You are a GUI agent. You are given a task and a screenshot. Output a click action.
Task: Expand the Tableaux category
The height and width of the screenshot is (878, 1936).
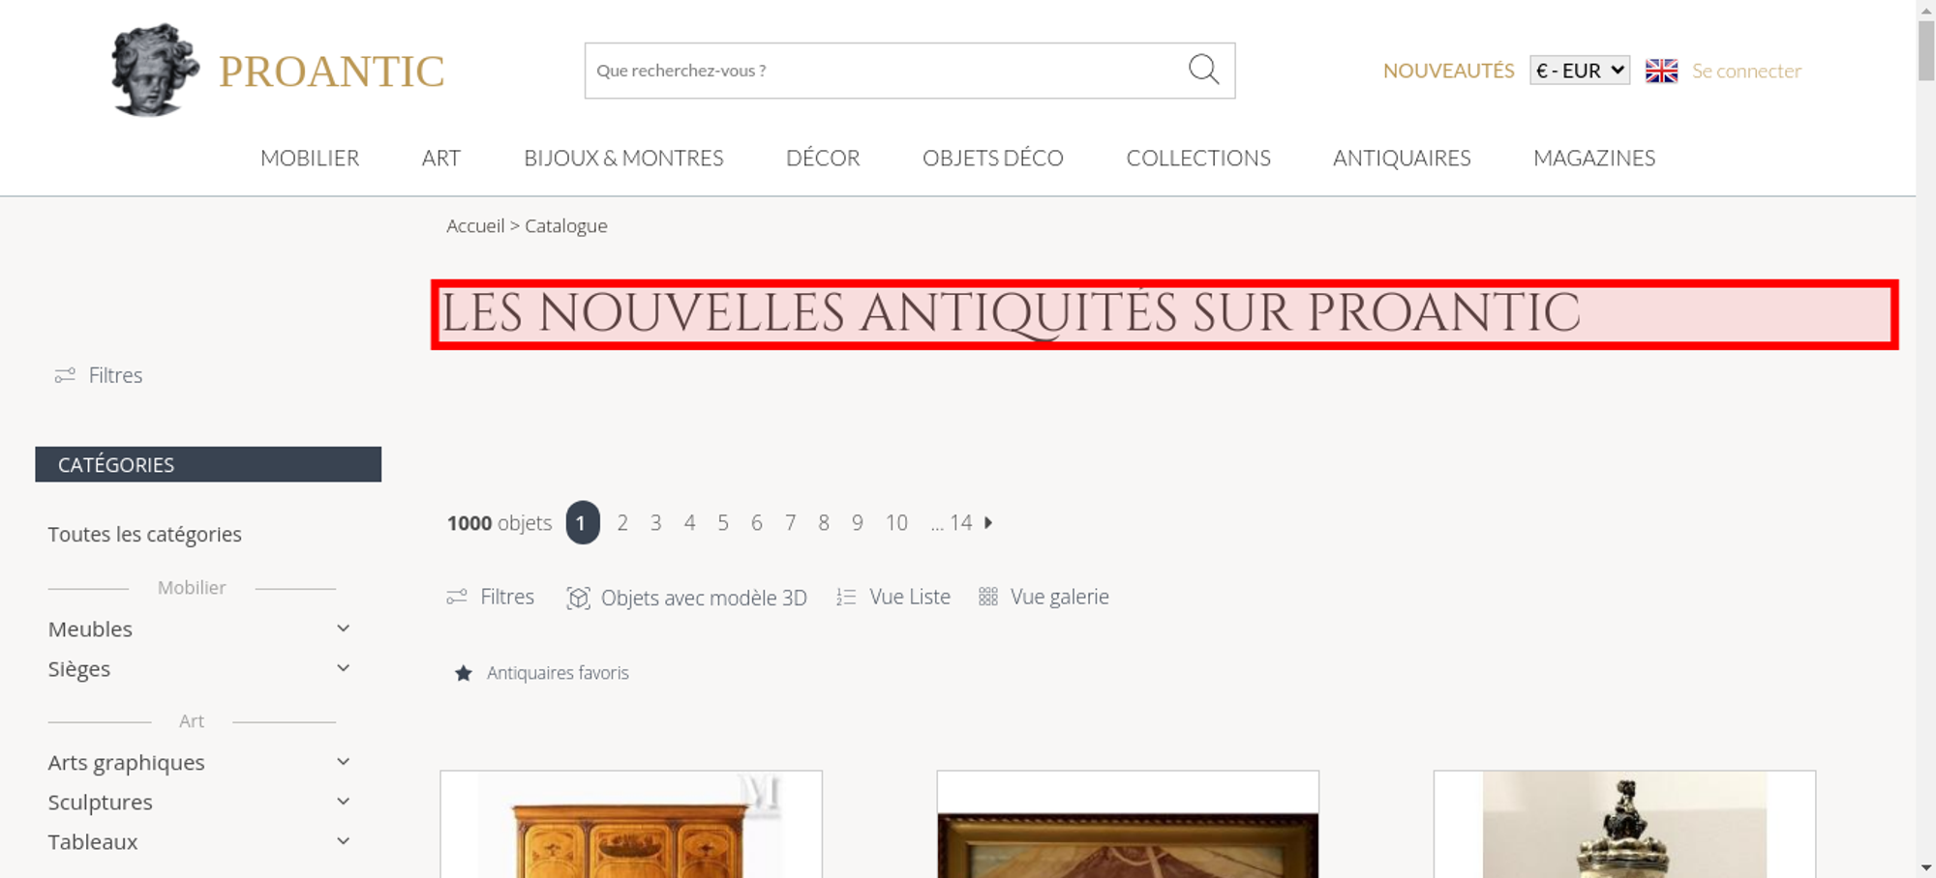tap(343, 841)
